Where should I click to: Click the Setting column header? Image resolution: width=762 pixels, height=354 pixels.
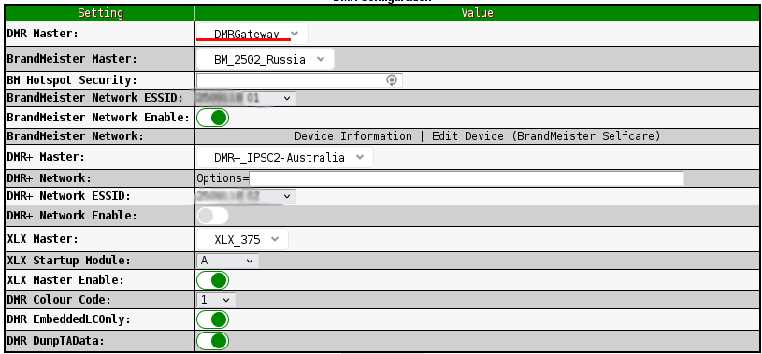click(100, 13)
